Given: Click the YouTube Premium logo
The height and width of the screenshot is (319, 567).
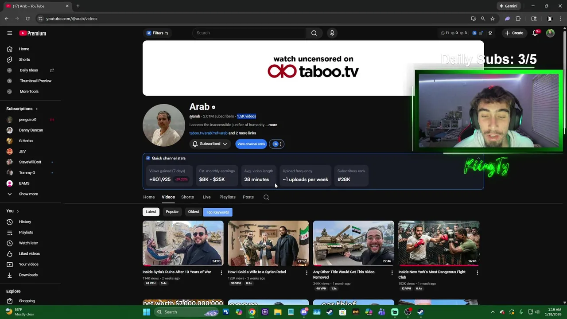Looking at the screenshot, I should 33,33.
